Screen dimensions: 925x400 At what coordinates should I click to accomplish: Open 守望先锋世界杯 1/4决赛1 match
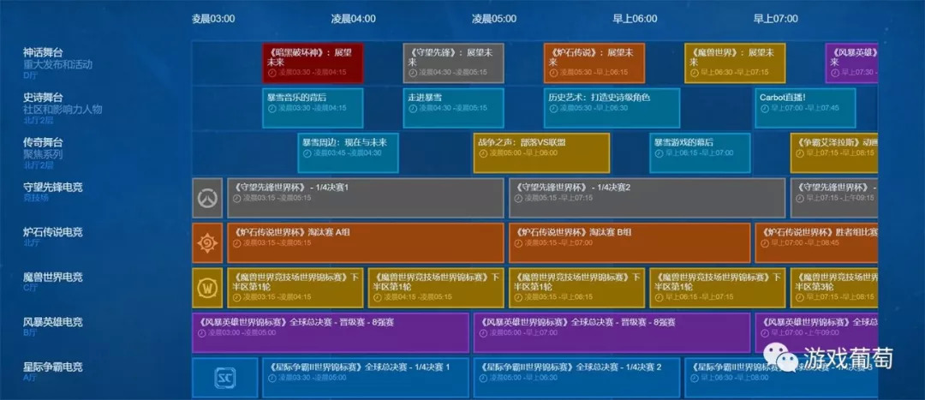(x=366, y=198)
